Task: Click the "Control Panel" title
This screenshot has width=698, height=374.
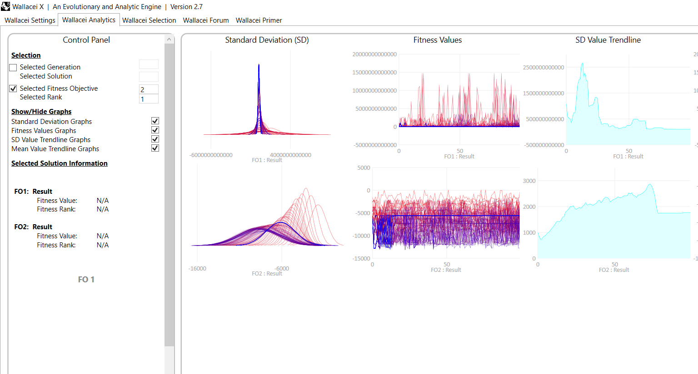Action: click(x=86, y=40)
